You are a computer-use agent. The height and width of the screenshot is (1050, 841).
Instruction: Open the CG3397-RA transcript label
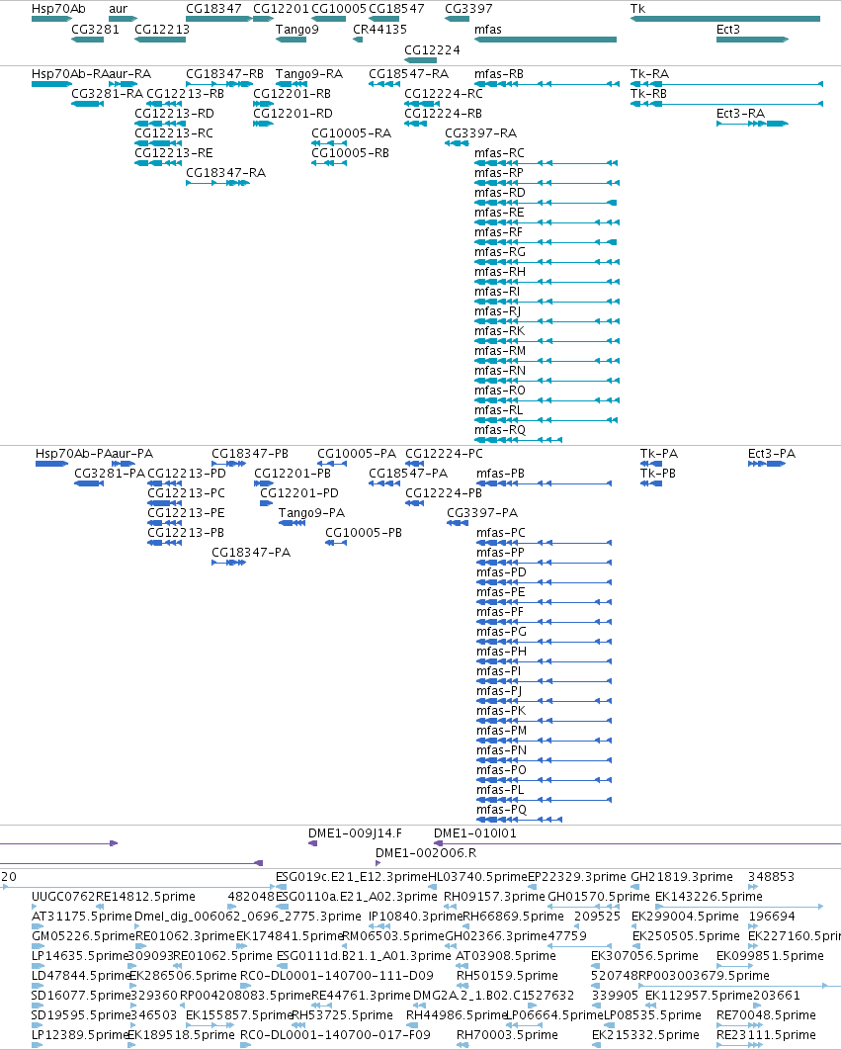(x=480, y=133)
